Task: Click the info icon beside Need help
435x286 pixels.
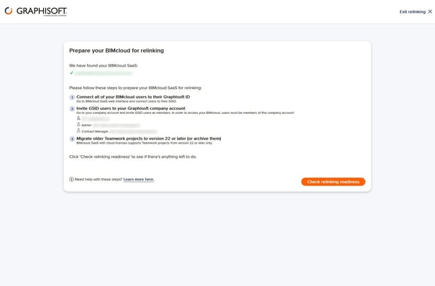Action: (72, 179)
